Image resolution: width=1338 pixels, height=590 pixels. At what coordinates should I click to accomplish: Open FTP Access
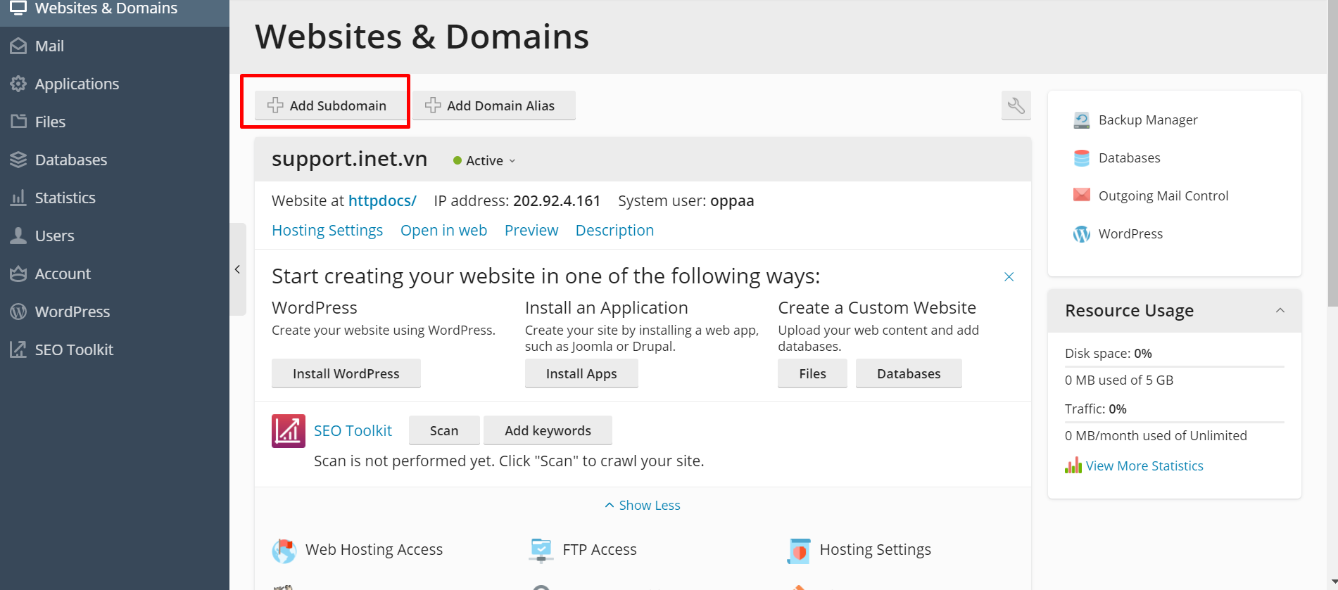click(600, 550)
